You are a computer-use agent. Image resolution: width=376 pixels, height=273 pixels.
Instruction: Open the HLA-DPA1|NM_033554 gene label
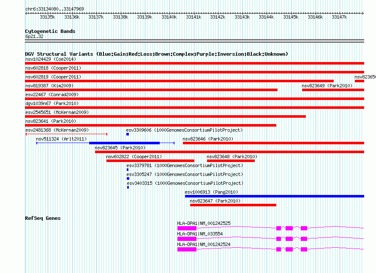pos(200,234)
